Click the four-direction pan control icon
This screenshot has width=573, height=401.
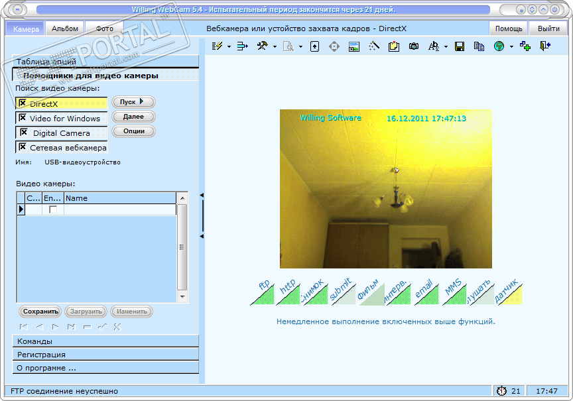tap(334, 46)
